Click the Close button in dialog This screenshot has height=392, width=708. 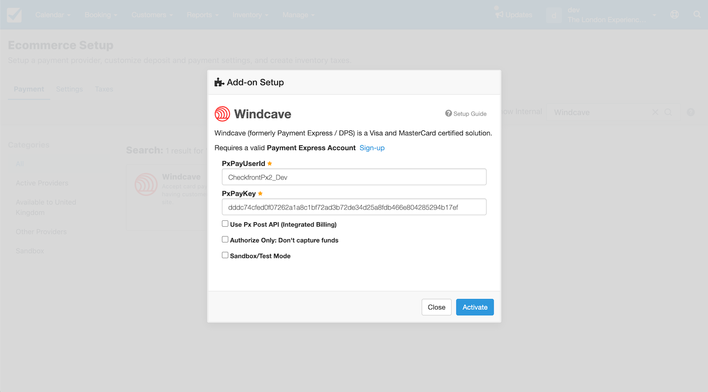coord(436,307)
